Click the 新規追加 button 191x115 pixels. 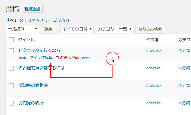pos(32,9)
